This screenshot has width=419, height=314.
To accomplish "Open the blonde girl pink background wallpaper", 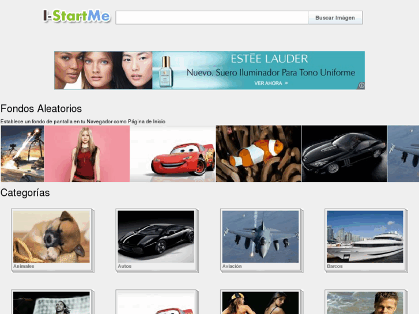I will [87, 154].
